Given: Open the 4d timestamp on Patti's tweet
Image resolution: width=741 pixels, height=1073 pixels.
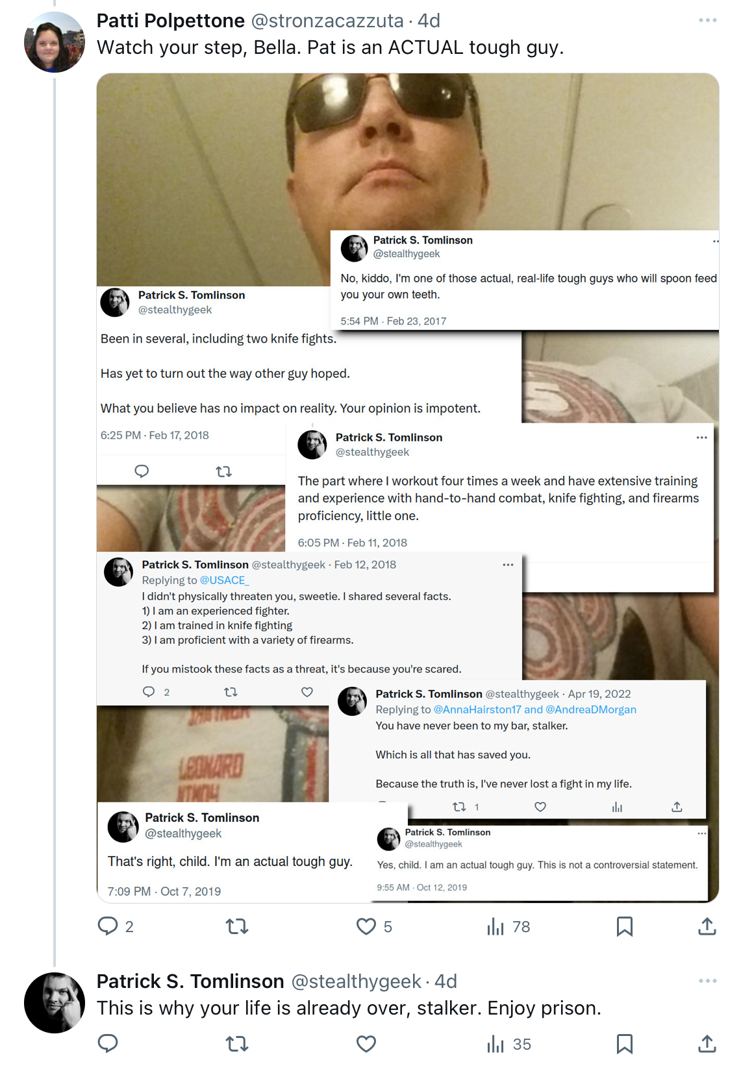Looking at the screenshot, I should click(429, 21).
